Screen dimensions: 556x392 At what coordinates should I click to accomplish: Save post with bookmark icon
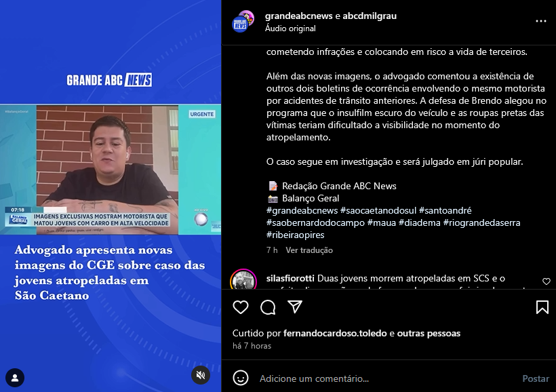click(x=542, y=307)
